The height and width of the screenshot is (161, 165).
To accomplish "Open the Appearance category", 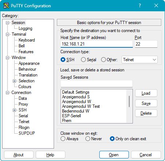I will click(29, 63).
